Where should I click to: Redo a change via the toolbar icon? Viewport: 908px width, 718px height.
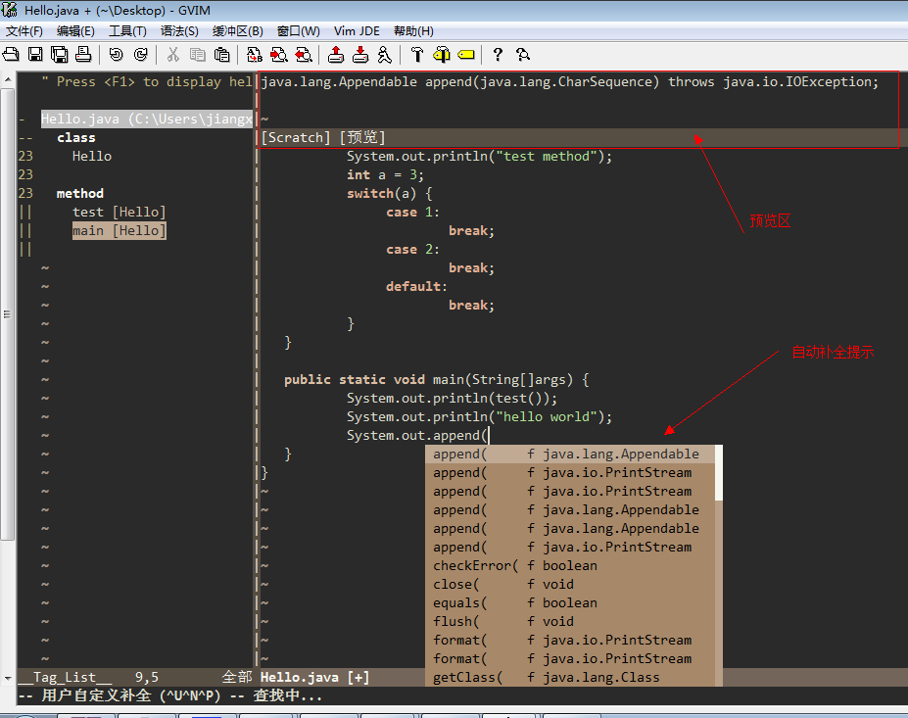coord(139,56)
